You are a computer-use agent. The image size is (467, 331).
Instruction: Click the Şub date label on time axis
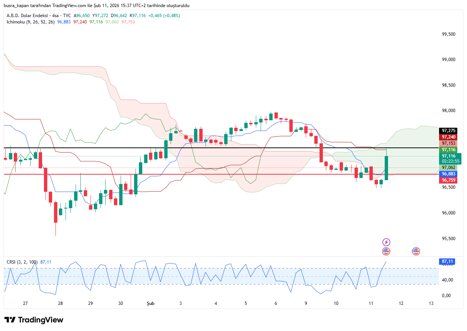[150, 303]
